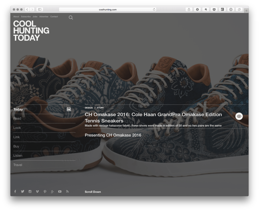Open the Facebook social icon
Screen dimensions: 259x211
pyautogui.click(x=15, y=192)
